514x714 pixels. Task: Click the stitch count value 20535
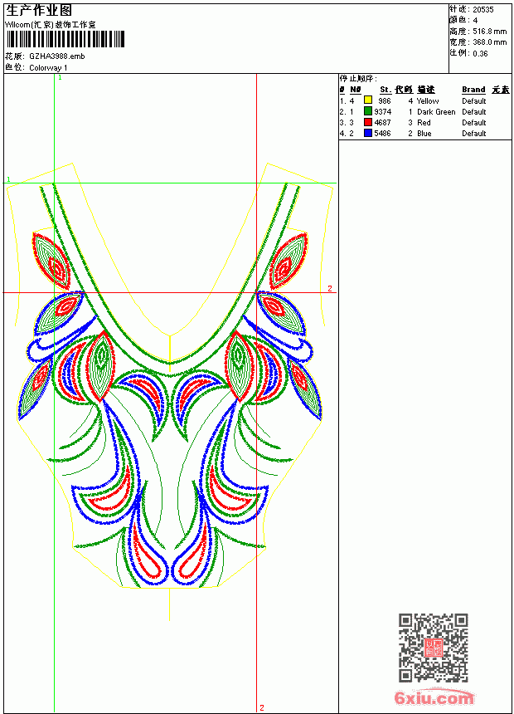(483, 10)
